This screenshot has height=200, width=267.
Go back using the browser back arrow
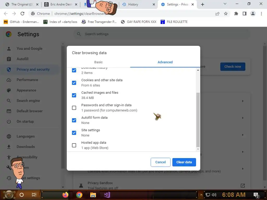[6, 14]
